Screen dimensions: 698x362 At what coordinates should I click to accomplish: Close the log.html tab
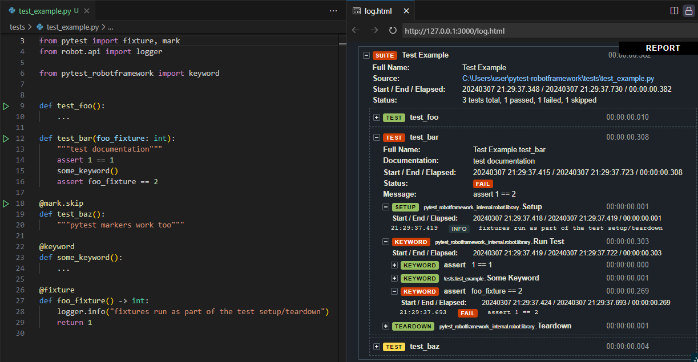(406, 11)
